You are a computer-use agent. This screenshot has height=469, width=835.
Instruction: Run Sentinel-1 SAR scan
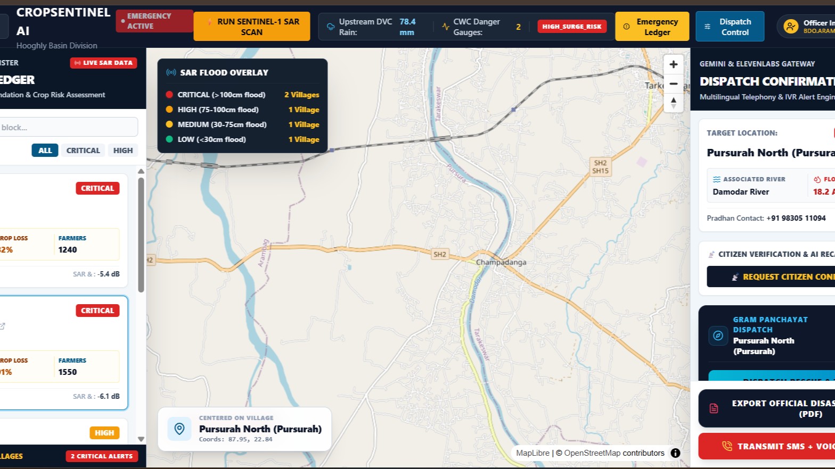[x=252, y=27]
